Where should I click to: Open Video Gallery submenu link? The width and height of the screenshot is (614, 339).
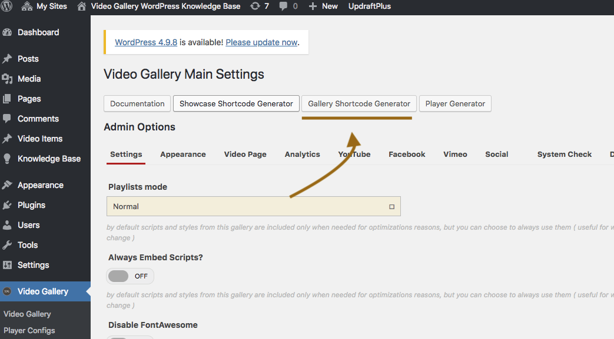tap(27, 314)
